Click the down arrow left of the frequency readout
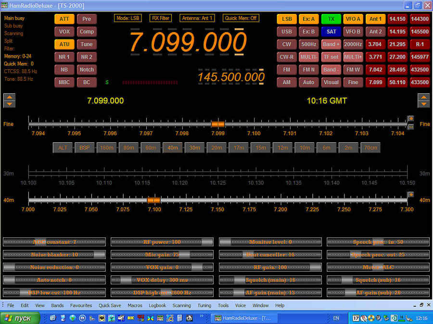The width and height of the screenshot is (433, 324). click(x=10, y=104)
